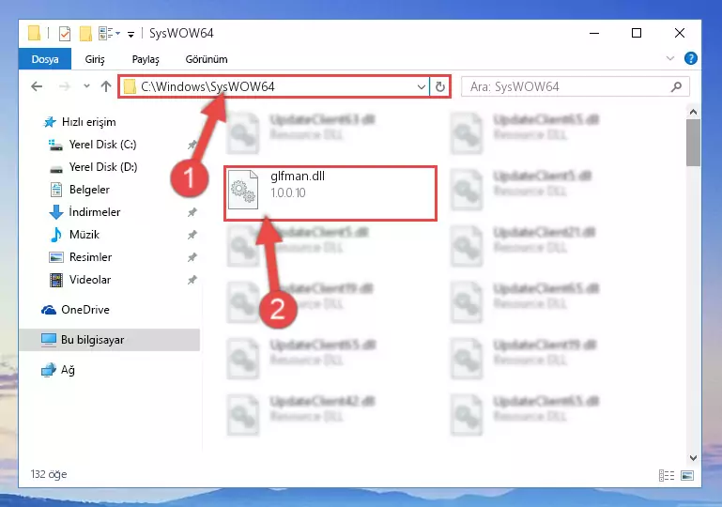Click the New folder icon in quick access toolbar
Image resolution: width=722 pixels, height=507 pixels.
pos(85,34)
